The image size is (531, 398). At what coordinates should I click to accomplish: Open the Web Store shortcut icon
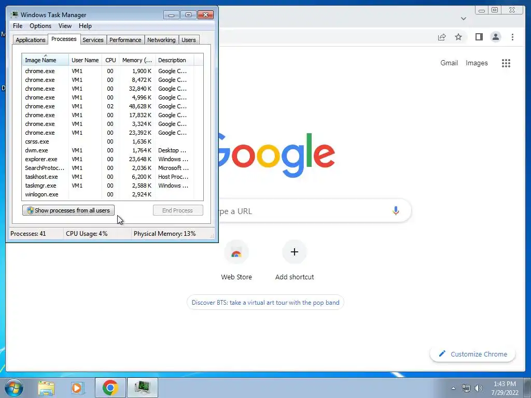click(236, 252)
